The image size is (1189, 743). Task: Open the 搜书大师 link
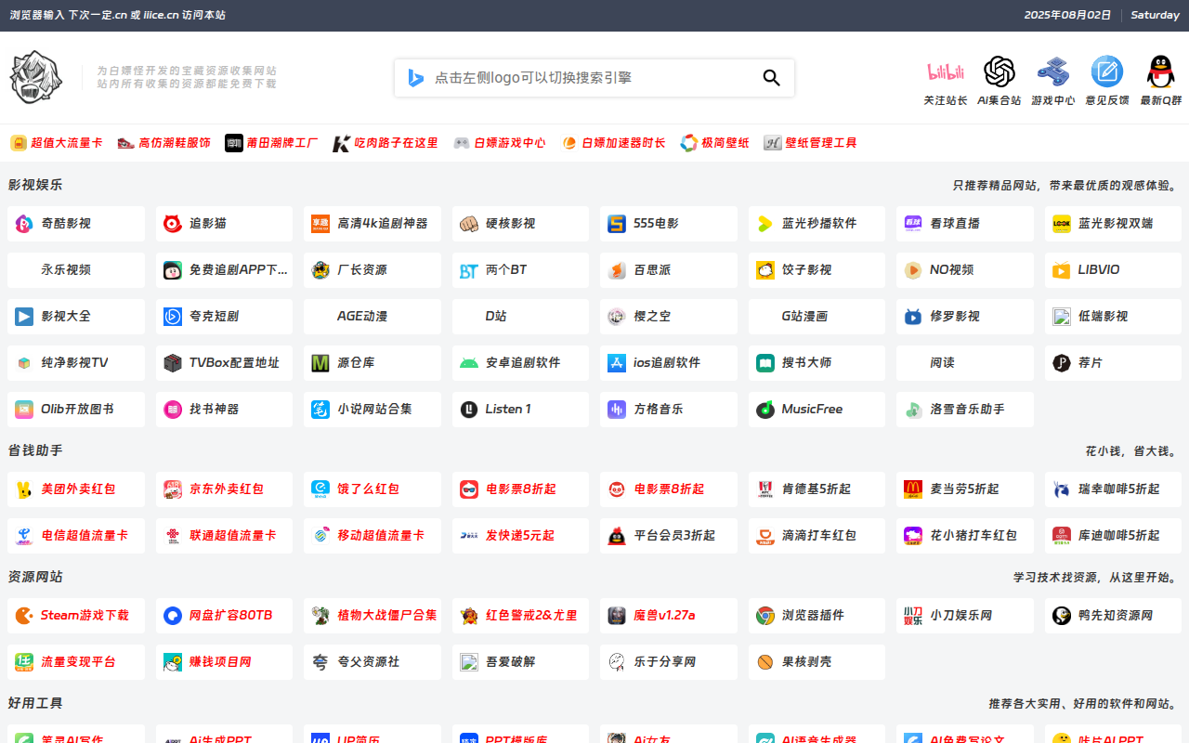tap(817, 363)
